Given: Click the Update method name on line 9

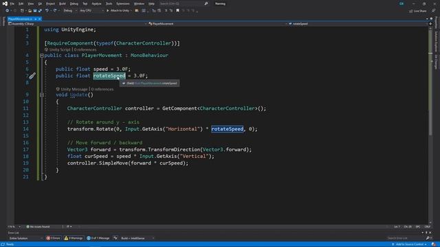Looking at the screenshot, I should point(78,95).
